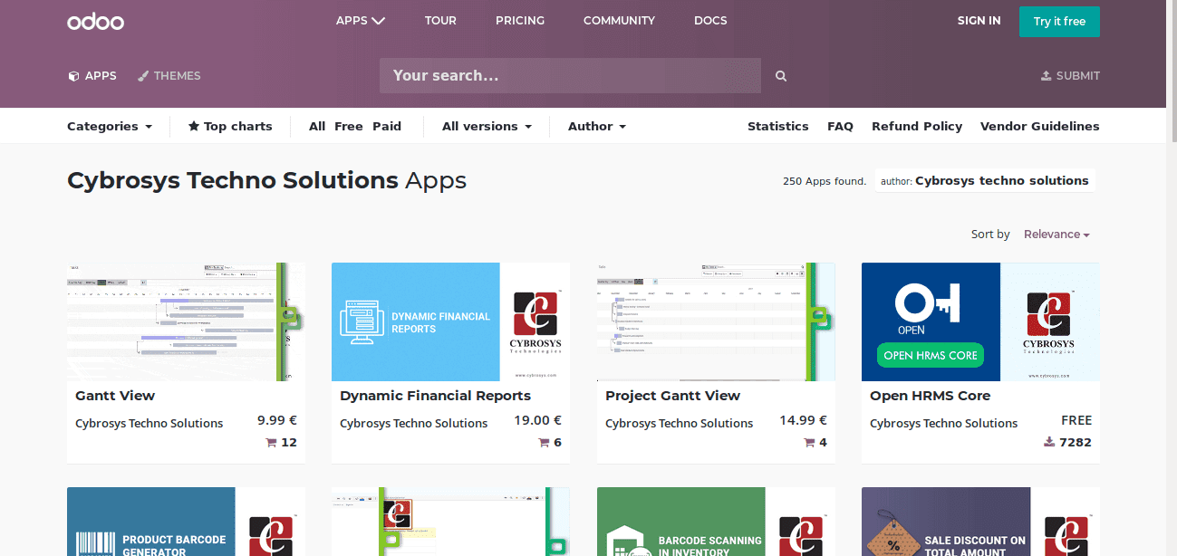
Task: Click the Apps cube icon
Action: point(73,76)
